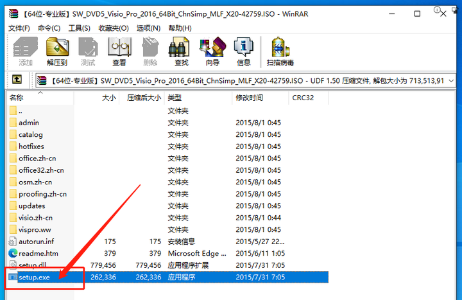This screenshot has width=462, height=300.
Task: Click the visio.zh-cn date 2015/8/1 0:44
Action: coord(259,218)
